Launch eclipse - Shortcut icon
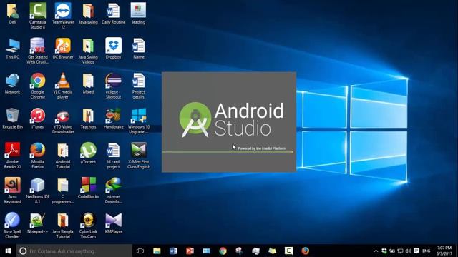The width and height of the screenshot is (458, 257). pos(113,81)
